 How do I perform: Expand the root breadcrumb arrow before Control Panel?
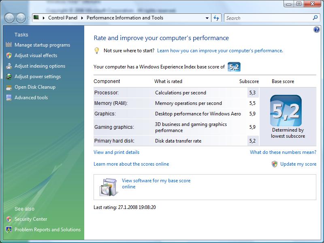(44, 18)
